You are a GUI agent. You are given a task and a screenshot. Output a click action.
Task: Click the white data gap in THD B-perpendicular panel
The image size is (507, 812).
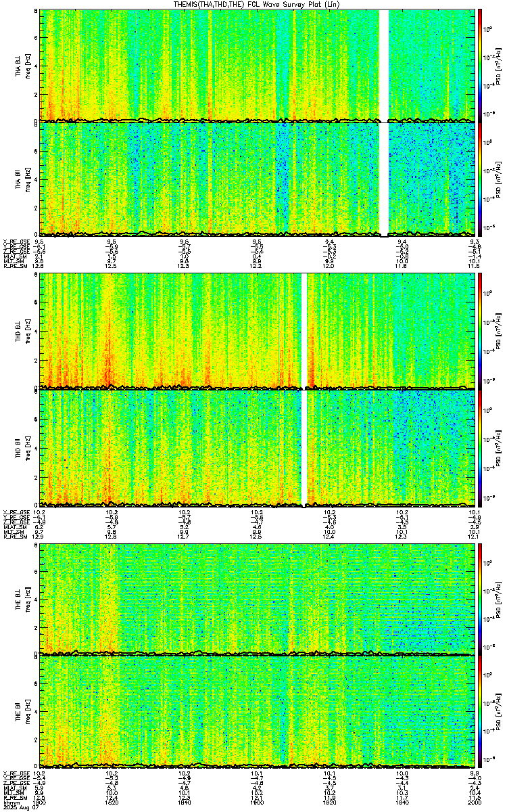pyautogui.click(x=304, y=331)
